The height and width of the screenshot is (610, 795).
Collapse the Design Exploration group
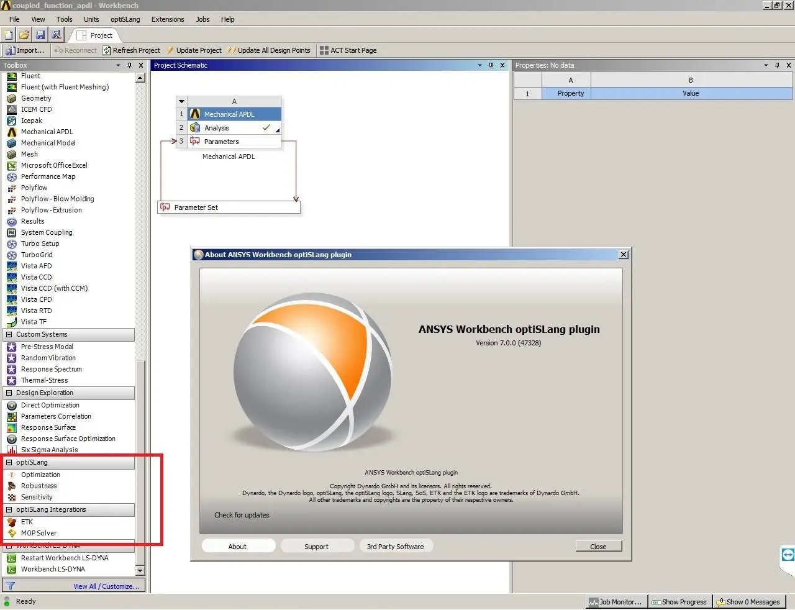[x=9, y=393]
